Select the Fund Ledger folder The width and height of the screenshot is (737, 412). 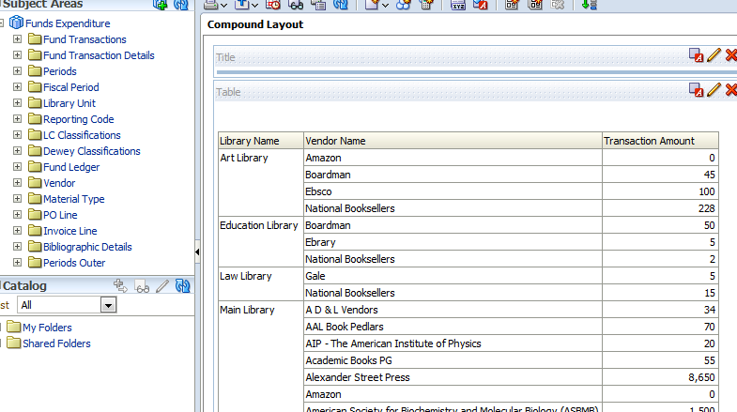point(70,167)
